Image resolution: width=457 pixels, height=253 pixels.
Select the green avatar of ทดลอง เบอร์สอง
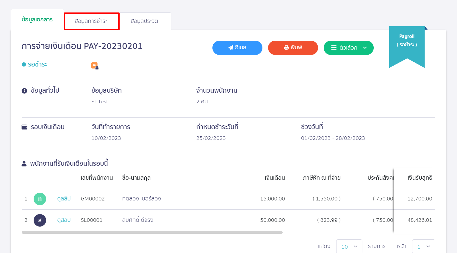[40, 199]
